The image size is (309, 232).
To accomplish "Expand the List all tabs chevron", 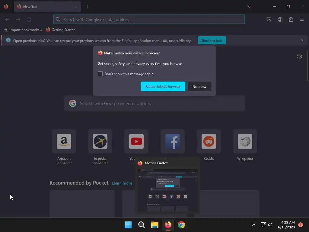I will coord(249,7).
